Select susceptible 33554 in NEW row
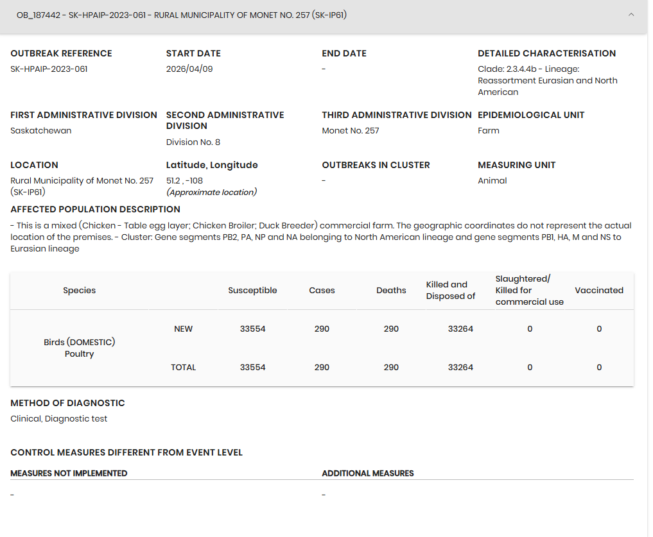This screenshot has width=653, height=537. pyautogui.click(x=252, y=329)
